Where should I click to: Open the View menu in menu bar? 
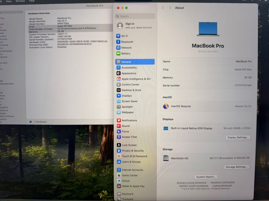[9, 1]
